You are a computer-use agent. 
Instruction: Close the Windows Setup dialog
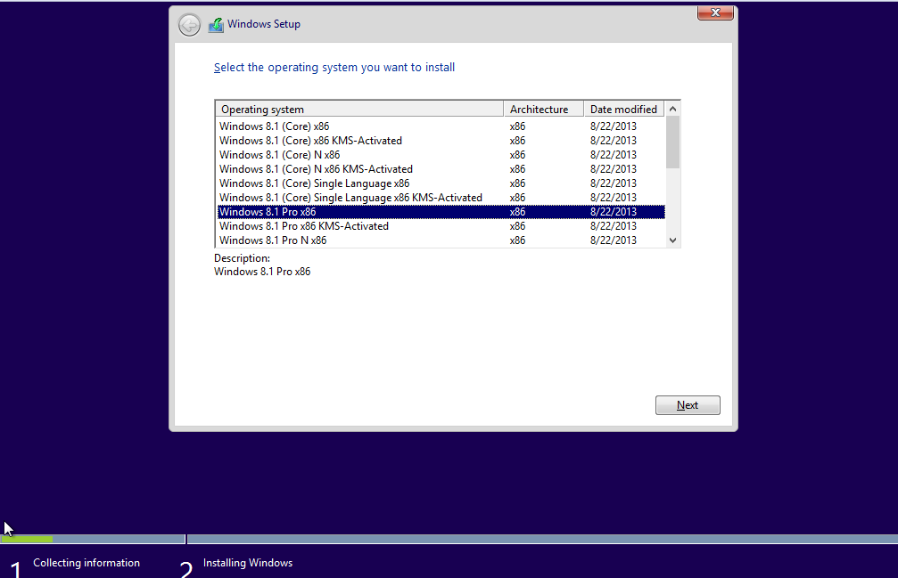715,12
